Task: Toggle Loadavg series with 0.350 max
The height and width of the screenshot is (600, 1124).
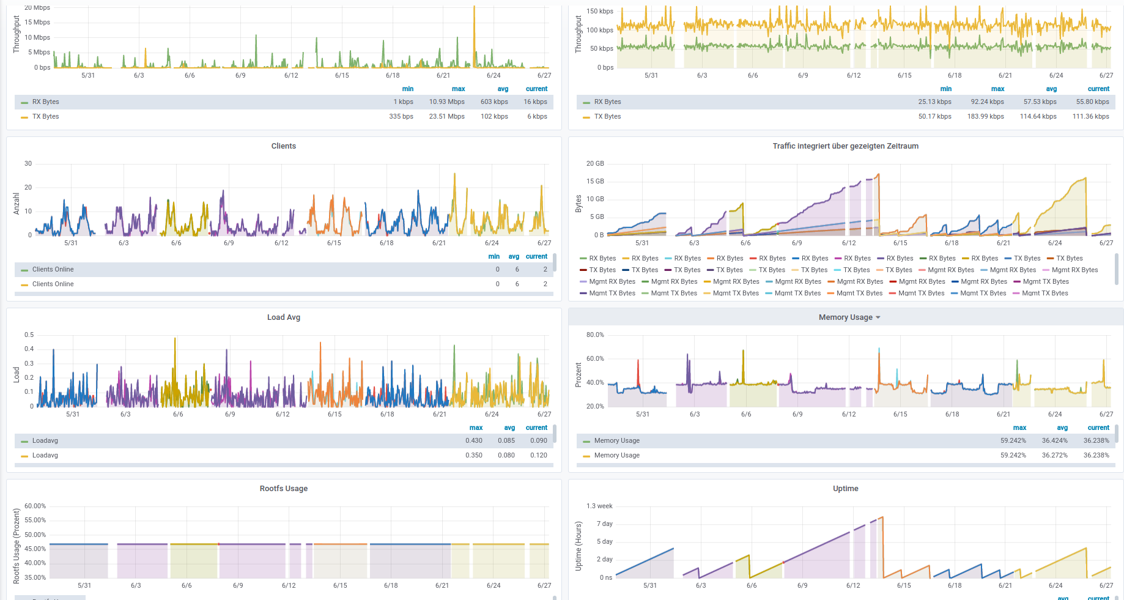Action: 45,456
